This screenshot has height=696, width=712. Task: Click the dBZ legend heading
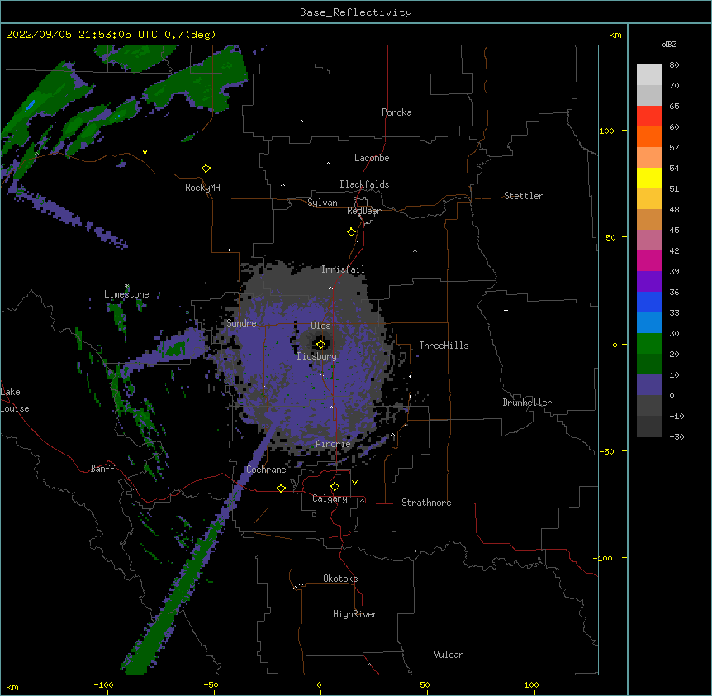[669, 45]
